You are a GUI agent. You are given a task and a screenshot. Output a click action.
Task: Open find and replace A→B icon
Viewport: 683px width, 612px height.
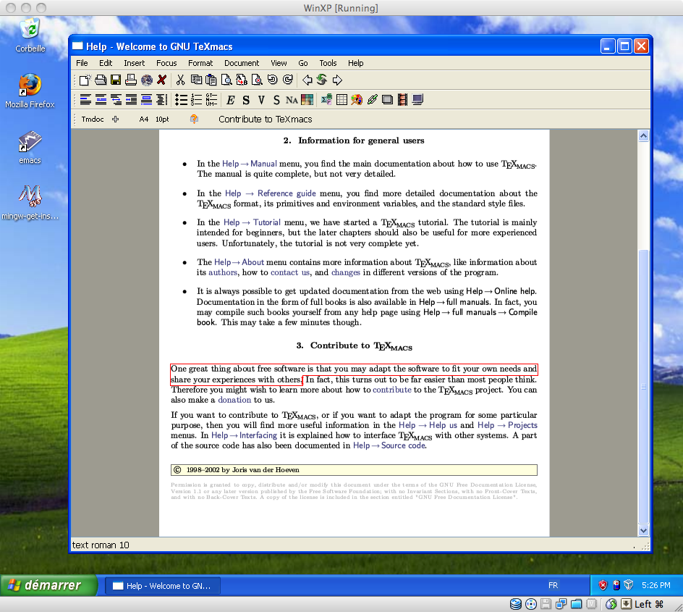tap(242, 80)
